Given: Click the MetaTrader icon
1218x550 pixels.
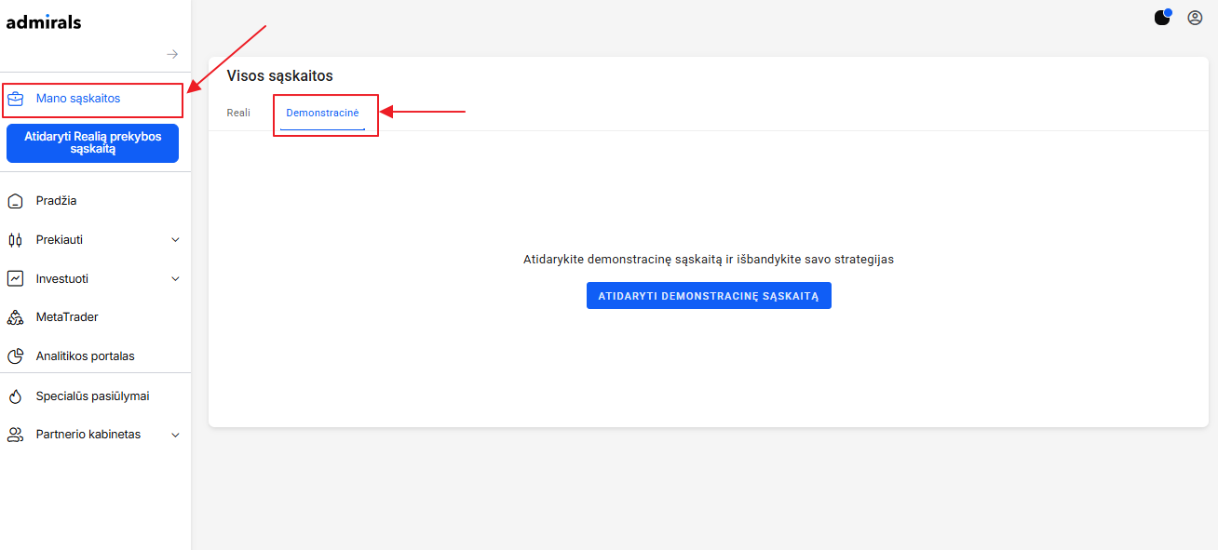Looking at the screenshot, I should (x=15, y=317).
